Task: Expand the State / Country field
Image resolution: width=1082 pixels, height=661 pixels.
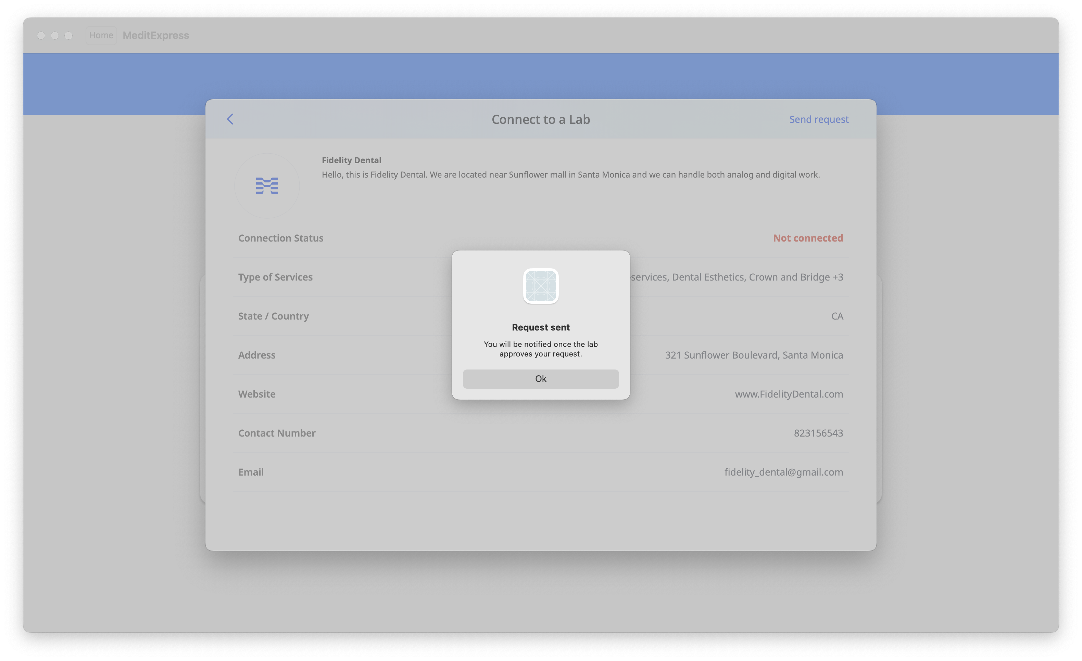Action: [273, 315]
